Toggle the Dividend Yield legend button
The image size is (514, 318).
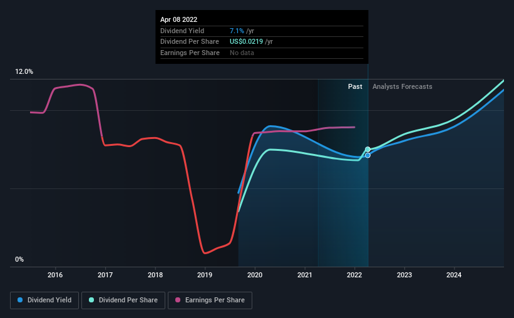[x=44, y=300]
